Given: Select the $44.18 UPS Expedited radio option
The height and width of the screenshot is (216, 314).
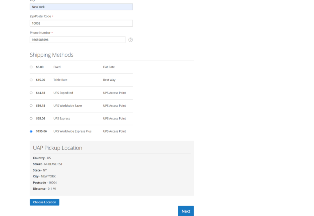Looking at the screenshot, I should tap(31, 93).
